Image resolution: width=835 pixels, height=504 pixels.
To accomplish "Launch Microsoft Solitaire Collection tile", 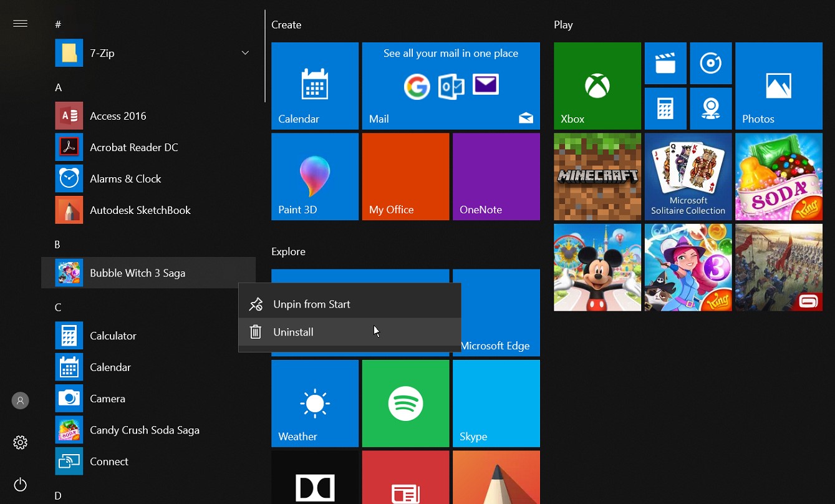I will [688, 177].
